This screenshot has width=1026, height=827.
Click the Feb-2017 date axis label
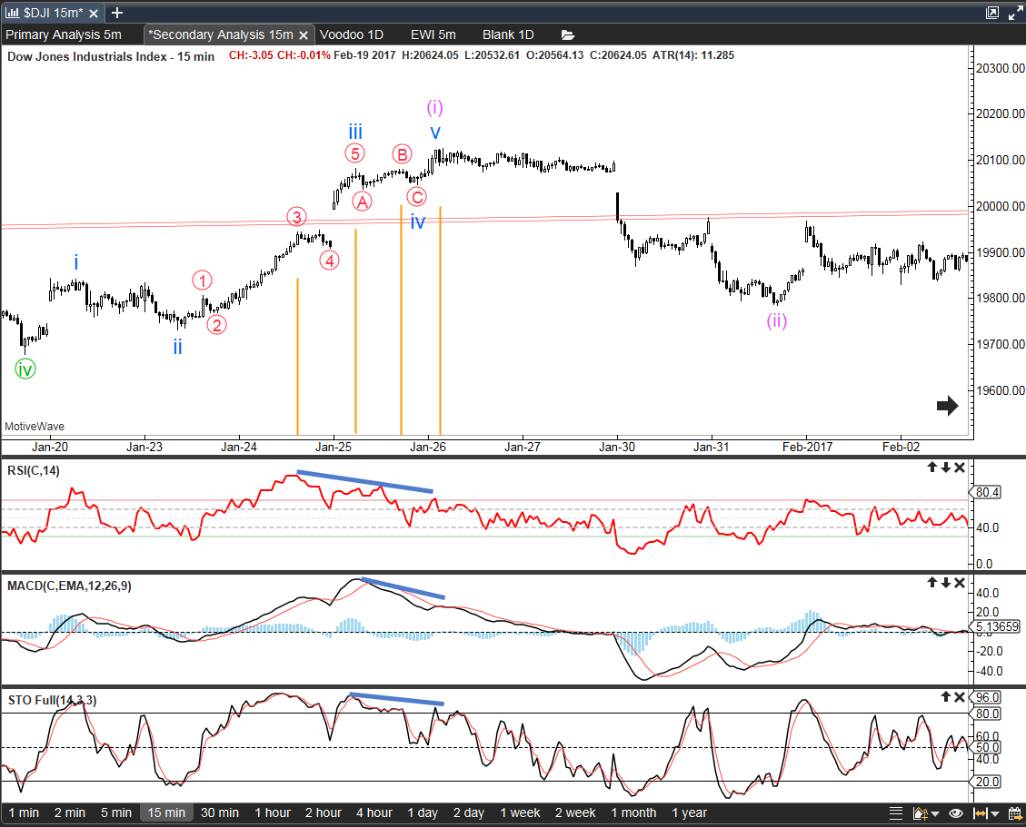point(808,448)
